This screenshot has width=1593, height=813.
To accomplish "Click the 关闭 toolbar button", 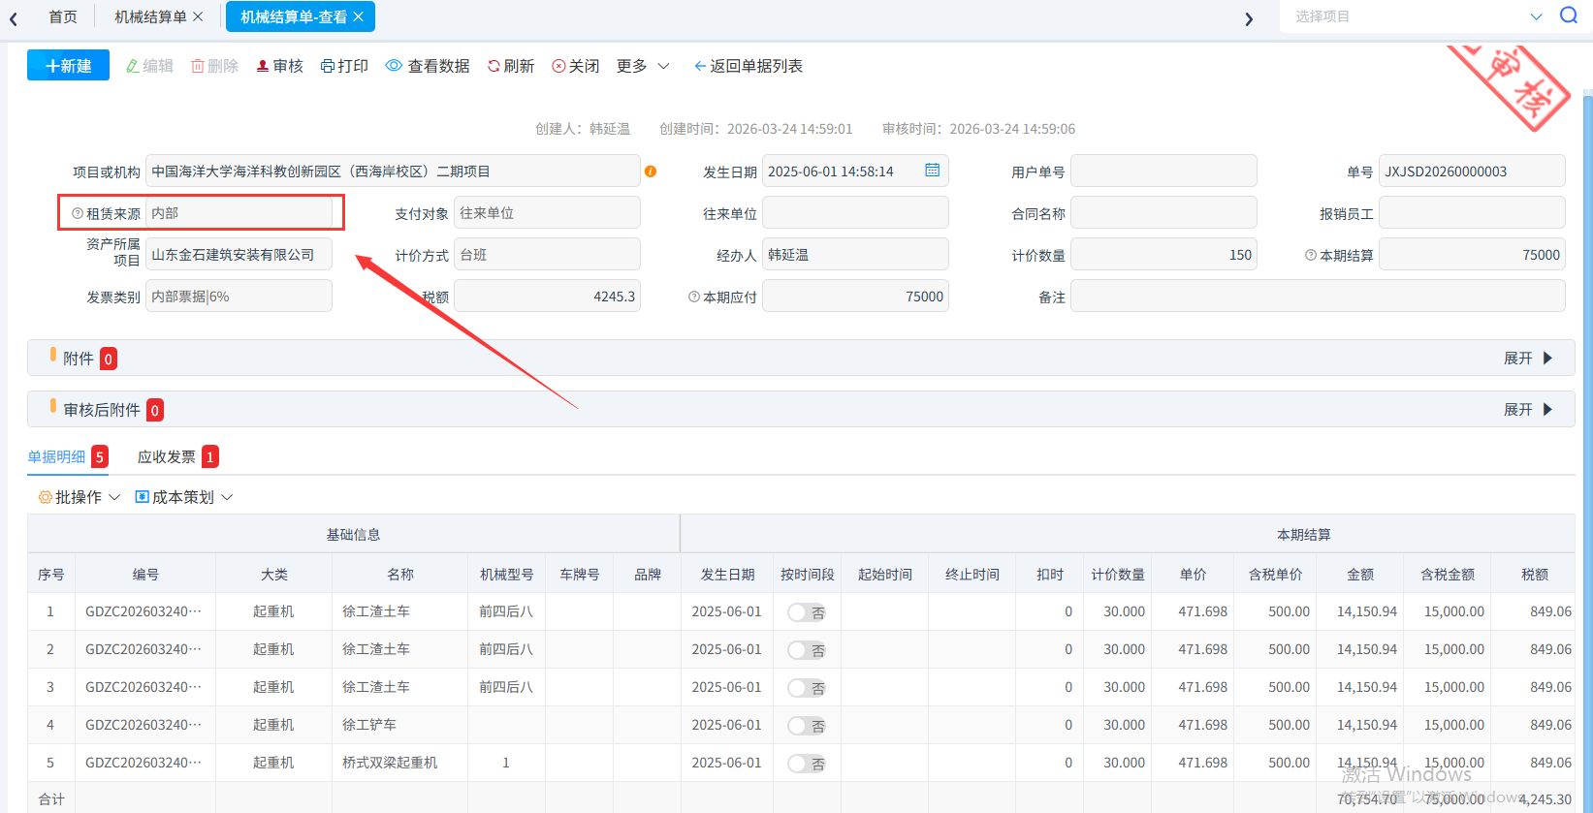I will point(576,66).
